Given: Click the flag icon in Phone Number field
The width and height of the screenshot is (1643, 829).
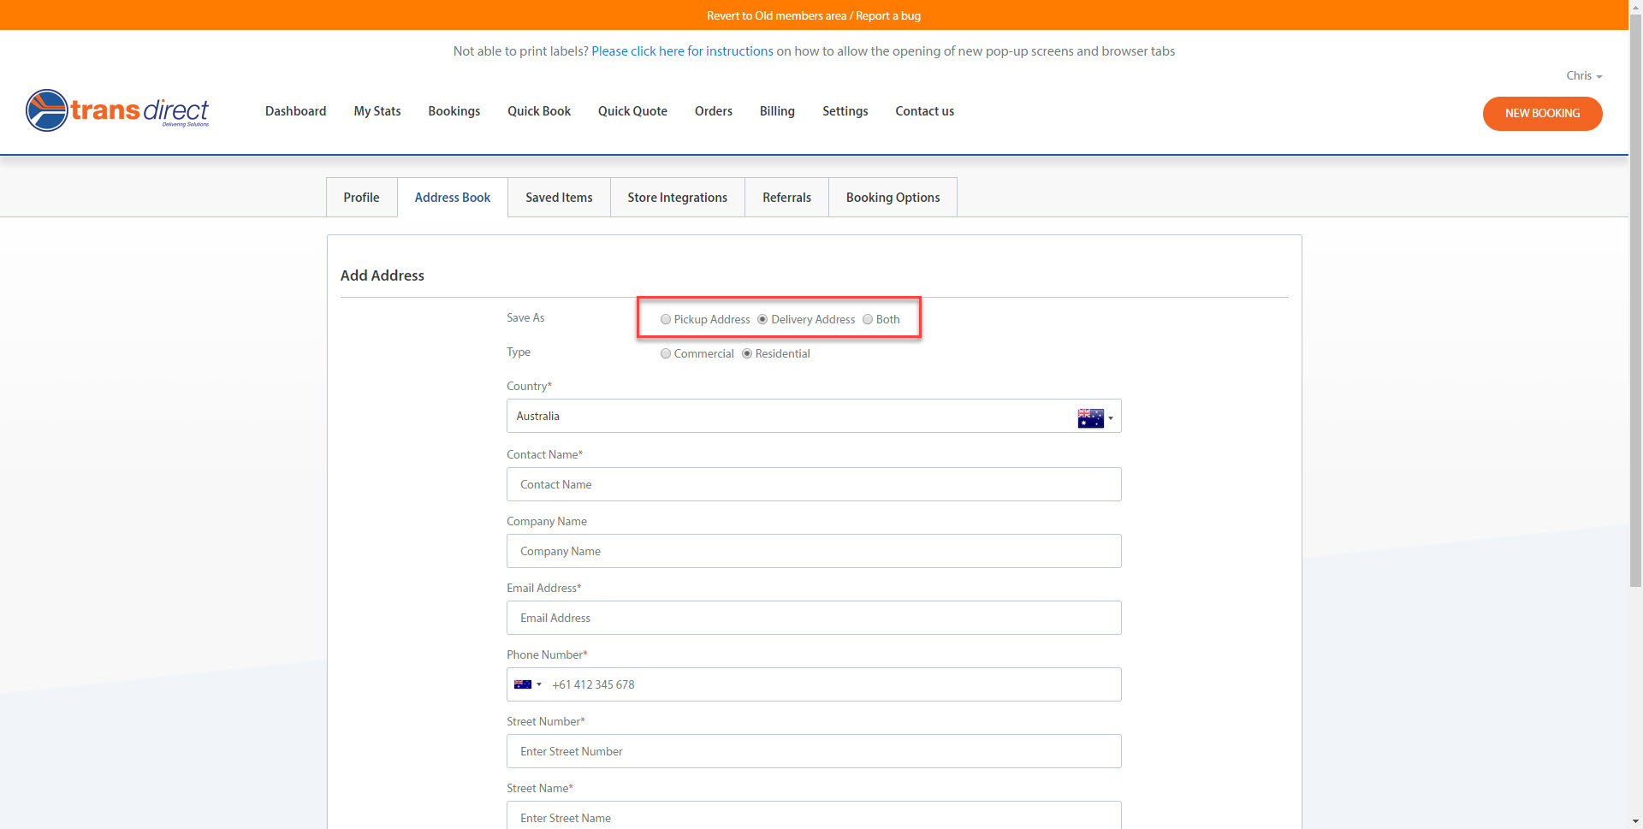Looking at the screenshot, I should click(522, 684).
